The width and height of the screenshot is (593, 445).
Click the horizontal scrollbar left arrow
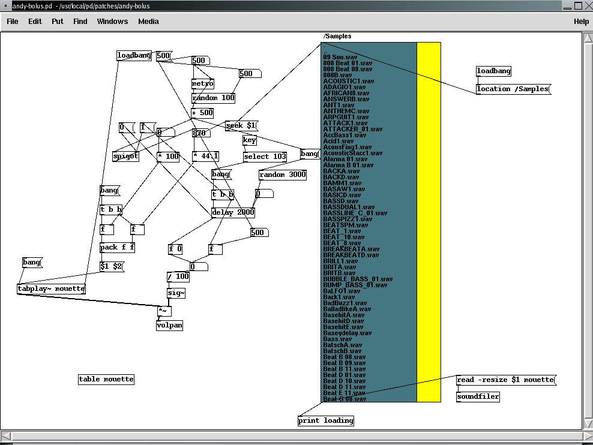7,436
